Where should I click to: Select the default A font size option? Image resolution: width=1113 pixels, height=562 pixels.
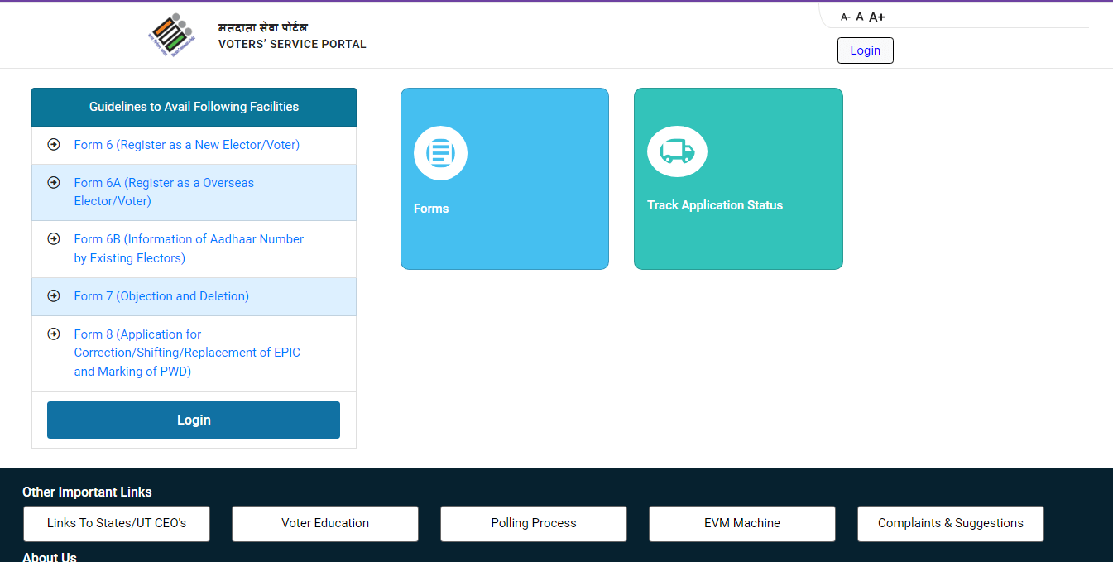[860, 16]
